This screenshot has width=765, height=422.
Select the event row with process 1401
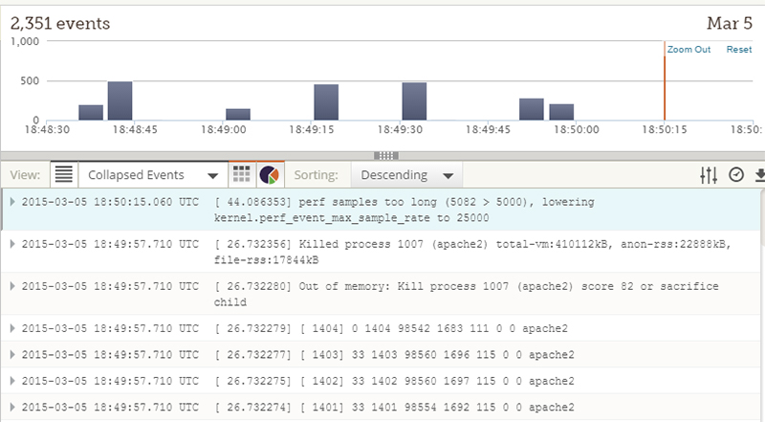click(x=382, y=406)
